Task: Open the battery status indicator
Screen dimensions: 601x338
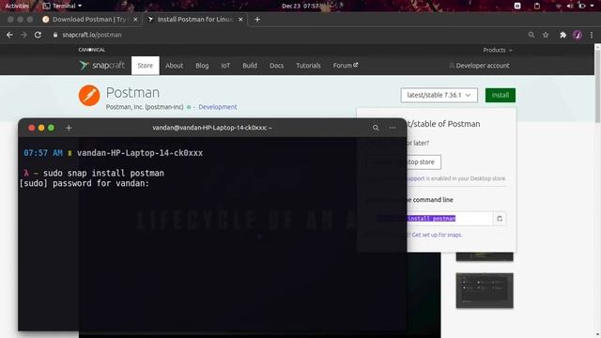Action: [x=582, y=6]
